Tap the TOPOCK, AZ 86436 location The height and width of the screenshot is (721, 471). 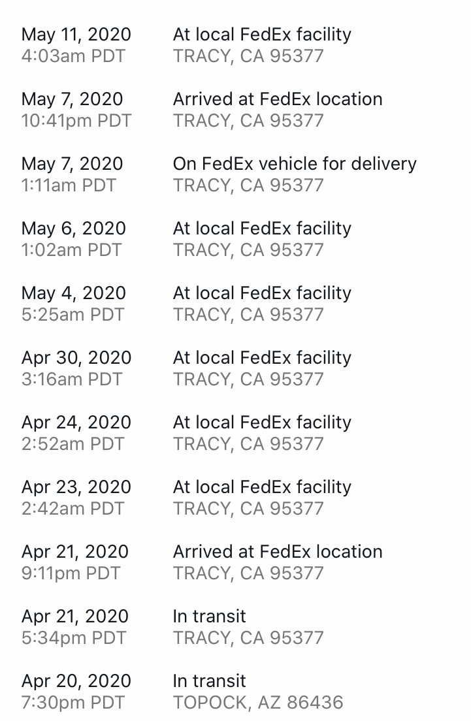258,703
